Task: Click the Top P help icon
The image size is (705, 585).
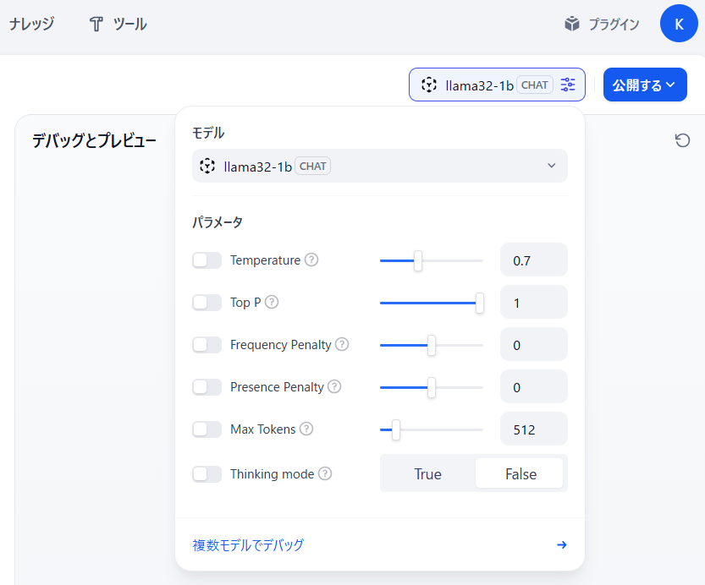Action: (272, 302)
